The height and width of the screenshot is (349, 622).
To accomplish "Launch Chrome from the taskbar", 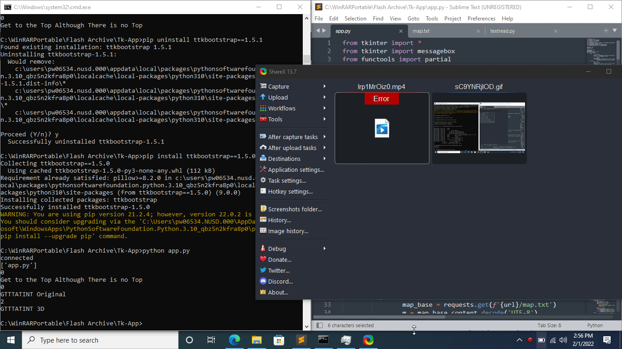I will point(367,339).
